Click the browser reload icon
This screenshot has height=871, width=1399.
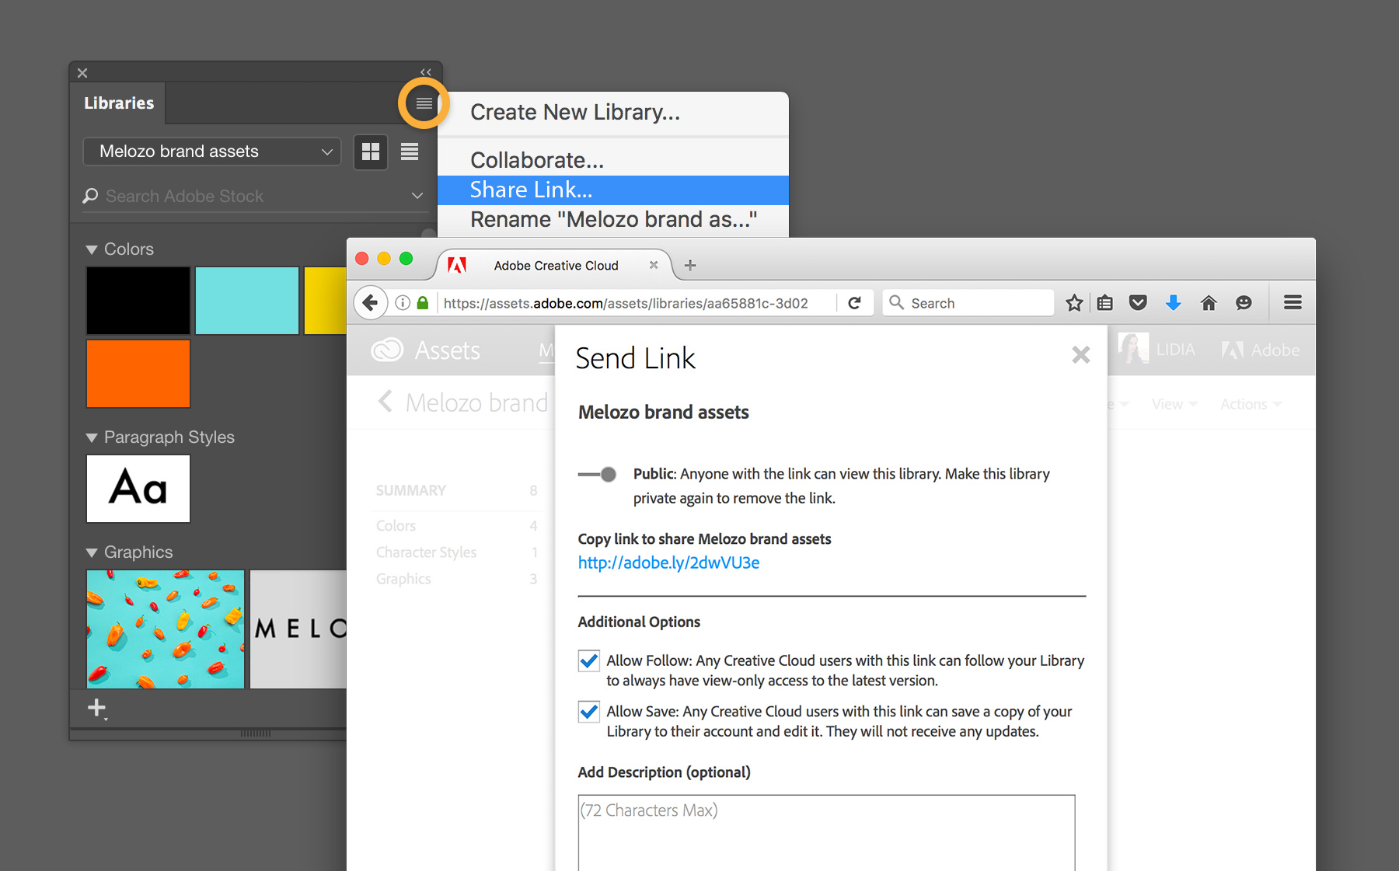click(854, 303)
